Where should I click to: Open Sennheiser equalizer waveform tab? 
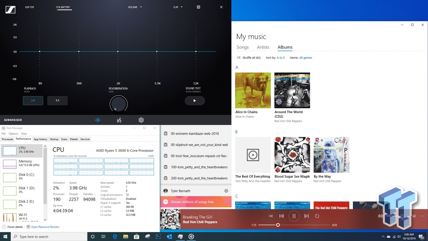pos(98,120)
